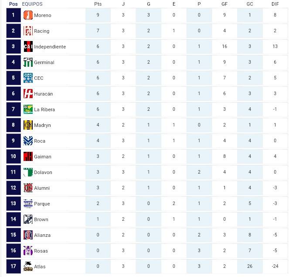Screen dimensions: 289x277
Task: Click the Rosas purple crest icon
Action: [28, 251]
